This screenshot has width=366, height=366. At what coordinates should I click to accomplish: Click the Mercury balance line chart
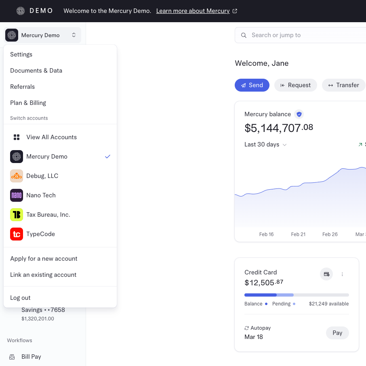pos(300,197)
